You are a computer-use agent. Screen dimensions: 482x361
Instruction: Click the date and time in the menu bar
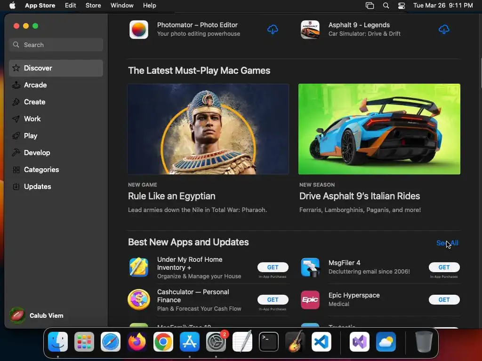[443, 6]
